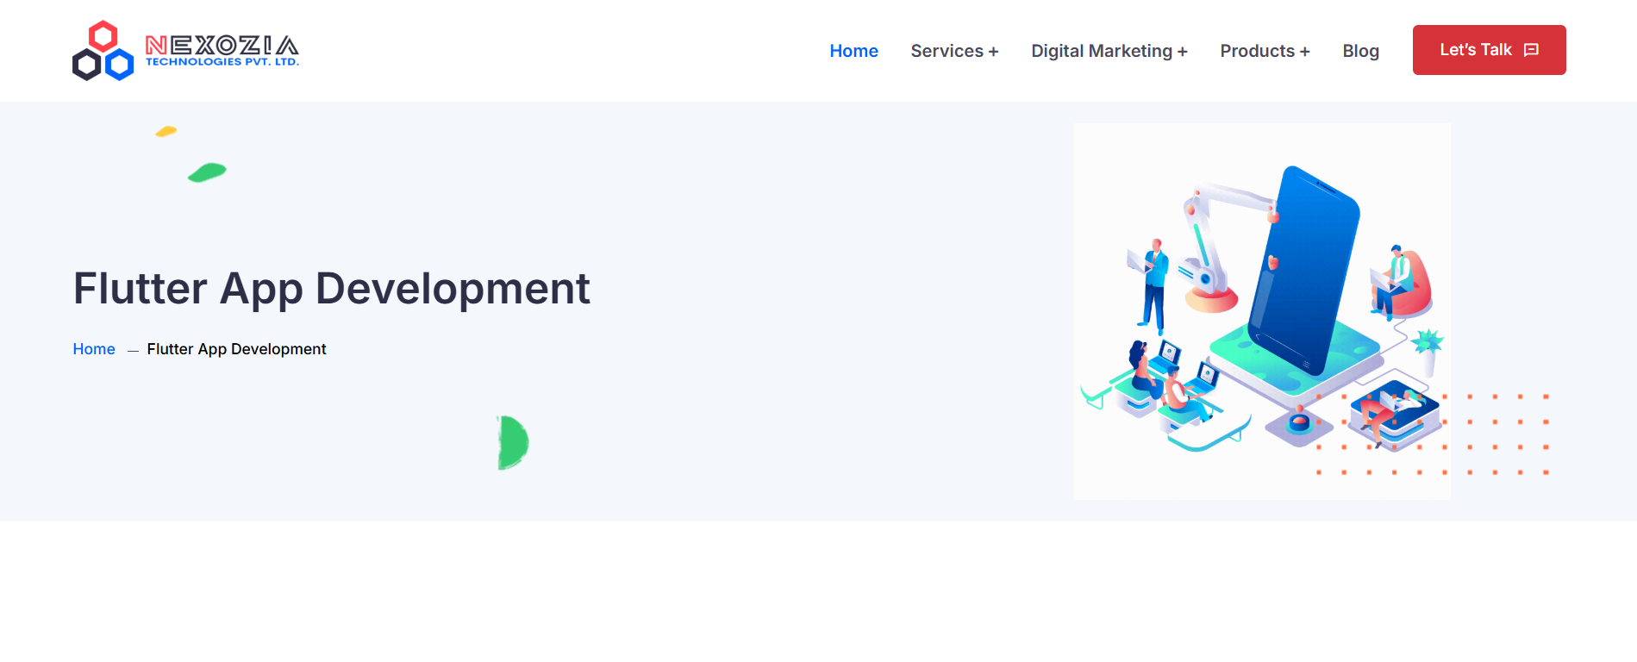The image size is (1637, 662).
Task: Follow the Home breadcrumb link
Action: click(x=94, y=349)
